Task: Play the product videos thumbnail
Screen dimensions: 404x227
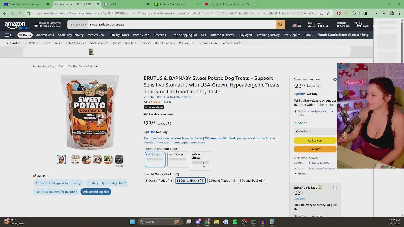Action: (x=119, y=160)
